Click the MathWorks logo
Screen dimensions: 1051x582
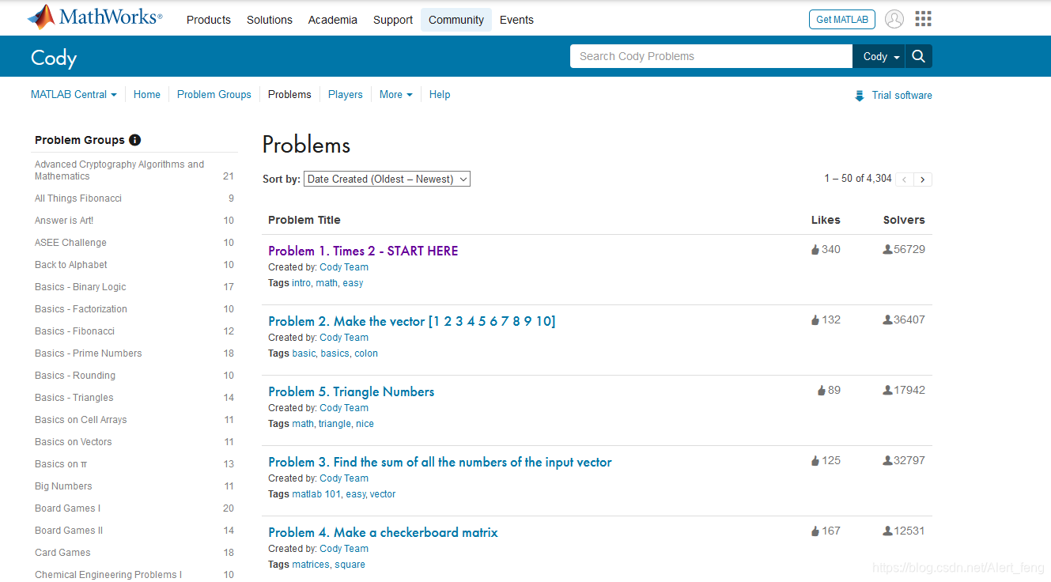point(95,17)
